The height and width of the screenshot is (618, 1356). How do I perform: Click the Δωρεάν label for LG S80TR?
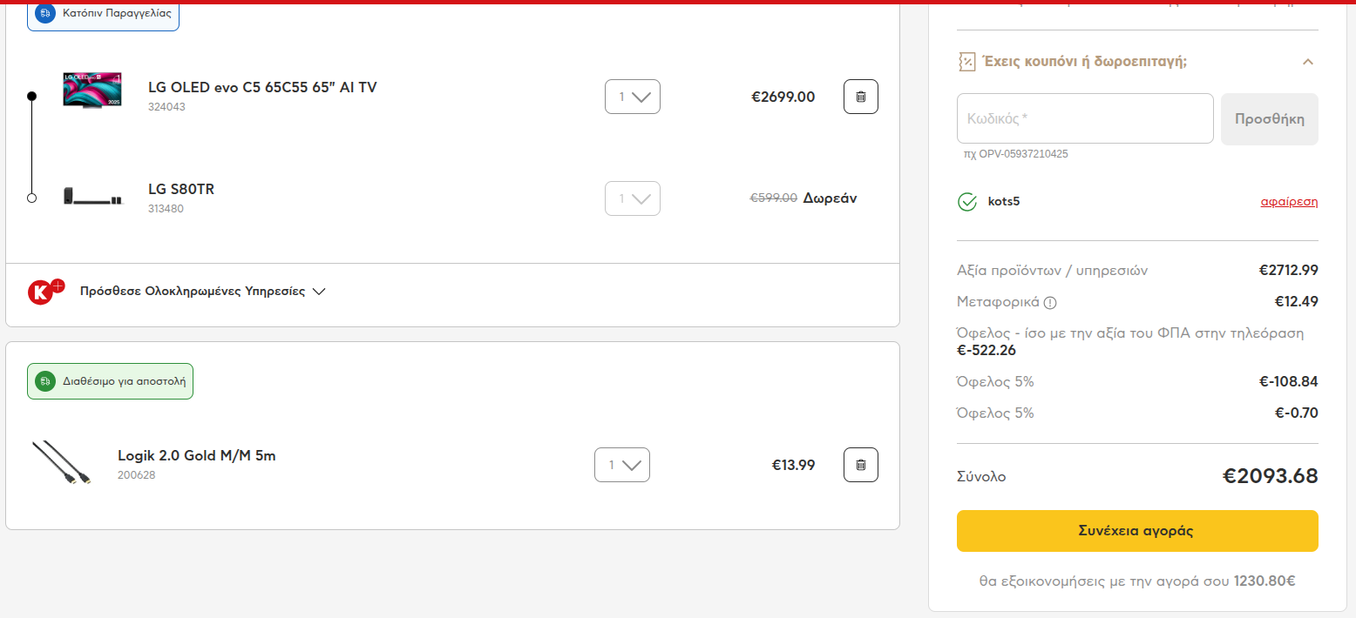pyautogui.click(x=830, y=198)
